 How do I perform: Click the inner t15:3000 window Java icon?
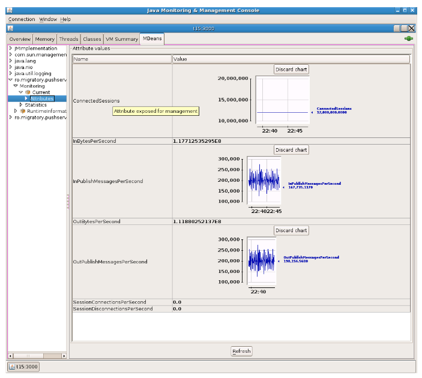click(11, 28)
